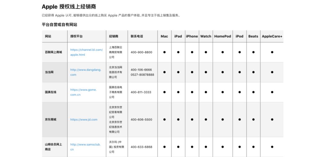
Task: Click the Mac column header
Action: pyautogui.click(x=164, y=36)
